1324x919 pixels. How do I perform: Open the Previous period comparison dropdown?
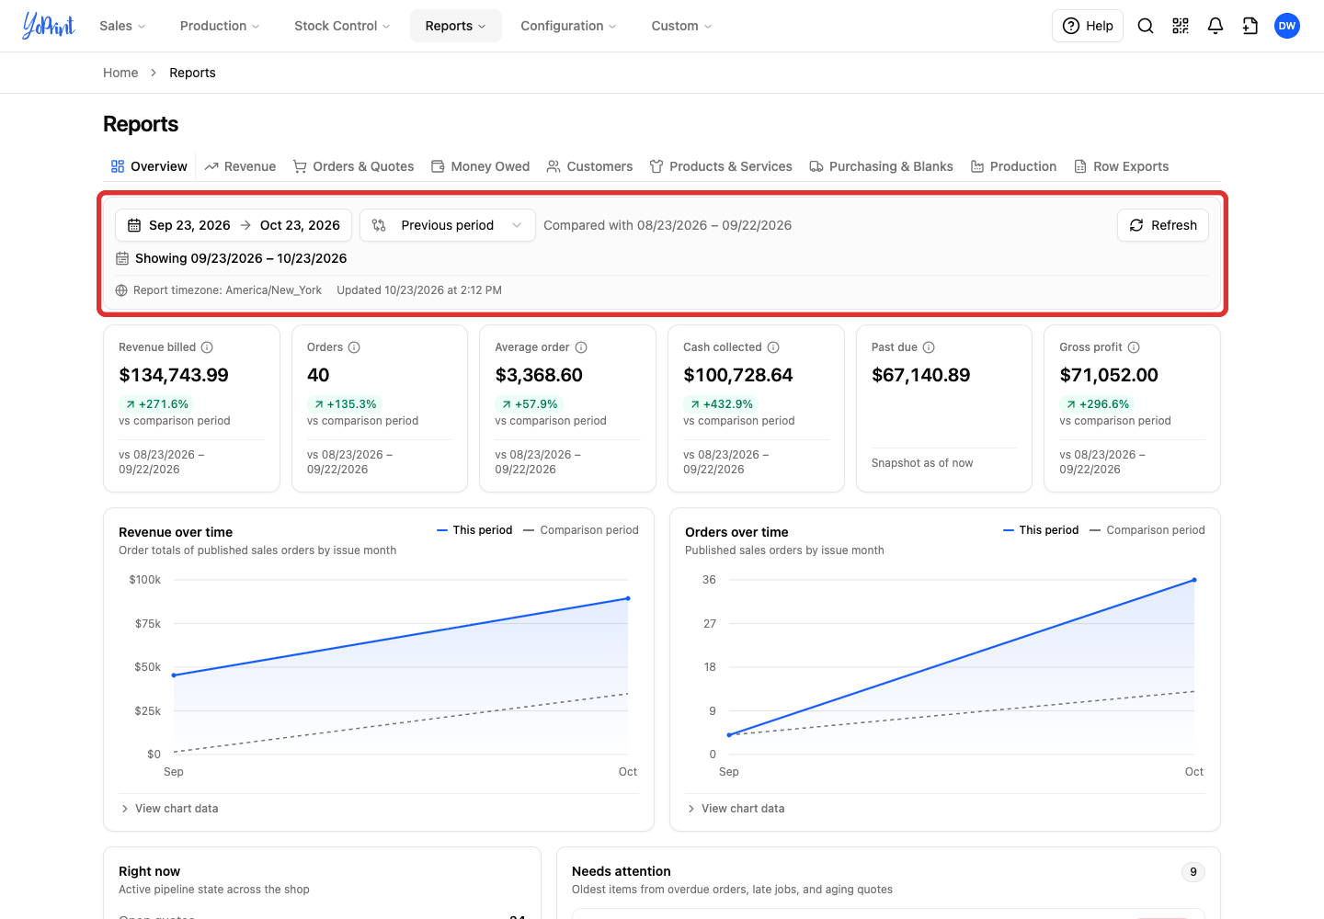(448, 225)
